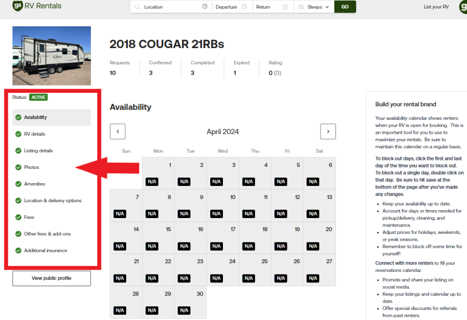Click the help icon in Location field
The width and height of the screenshot is (467, 320).
205,7
